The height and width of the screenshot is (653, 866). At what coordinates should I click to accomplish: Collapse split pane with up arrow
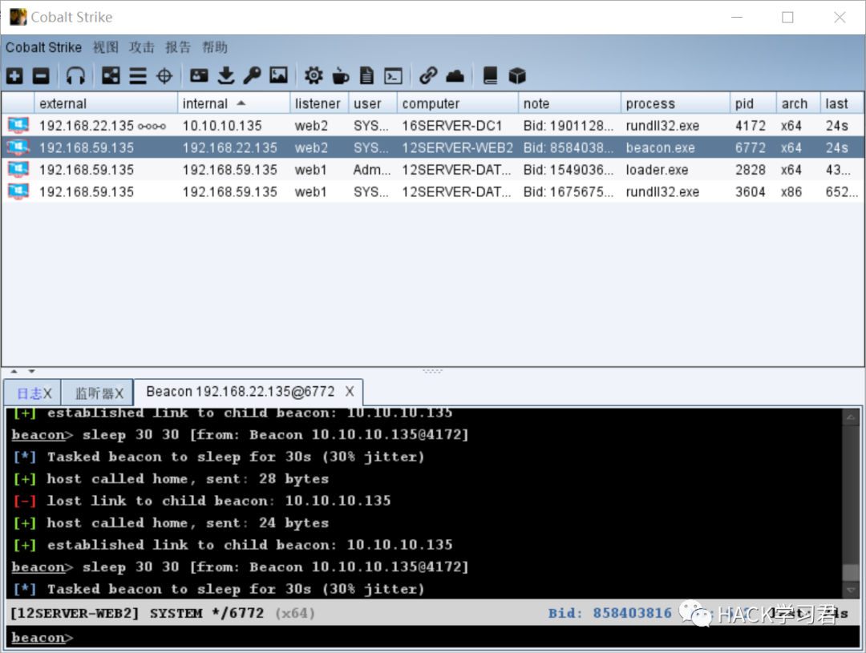click(x=14, y=372)
